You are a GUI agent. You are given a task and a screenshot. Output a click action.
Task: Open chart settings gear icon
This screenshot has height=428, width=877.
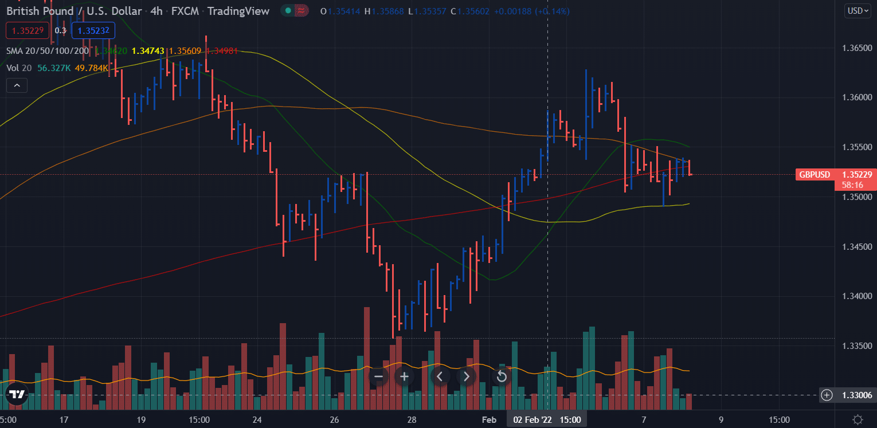(858, 419)
